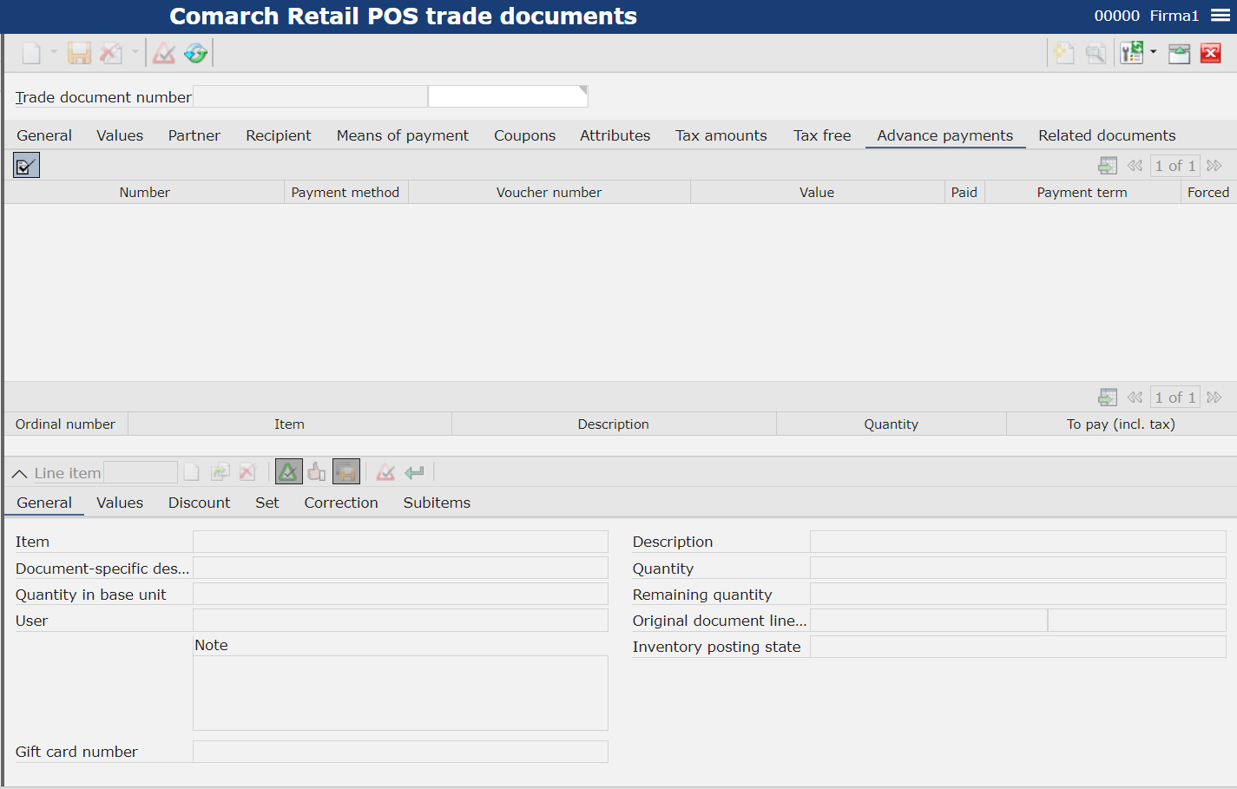Open the dropdown arrow beside the wrench settings icon

1154,52
